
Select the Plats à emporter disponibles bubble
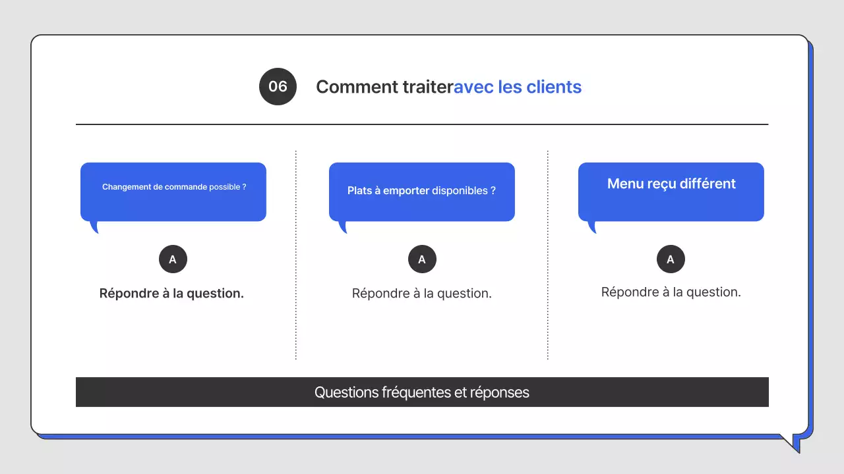click(x=422, y=191)
